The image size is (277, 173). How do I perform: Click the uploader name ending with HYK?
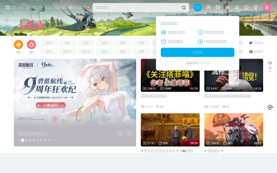point(214,107)
